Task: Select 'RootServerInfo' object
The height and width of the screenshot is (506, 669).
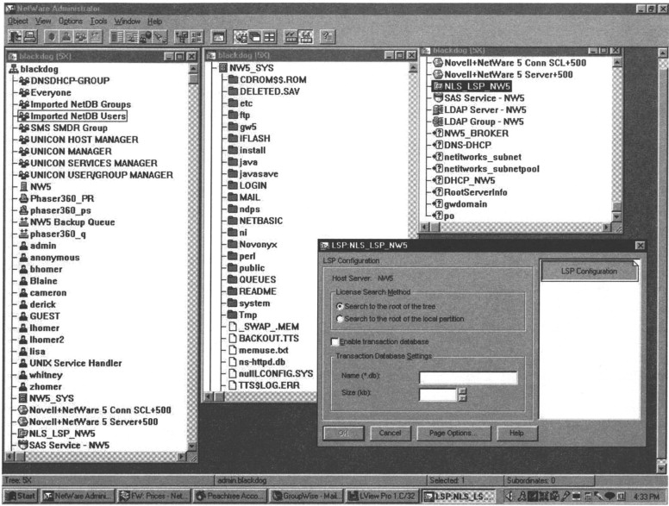Action: [476, 192]
